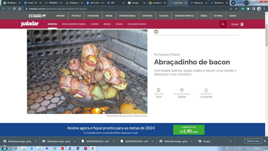
Task: Open the Restaurantes e Bares menu
Action: click(x=74, y=24)
